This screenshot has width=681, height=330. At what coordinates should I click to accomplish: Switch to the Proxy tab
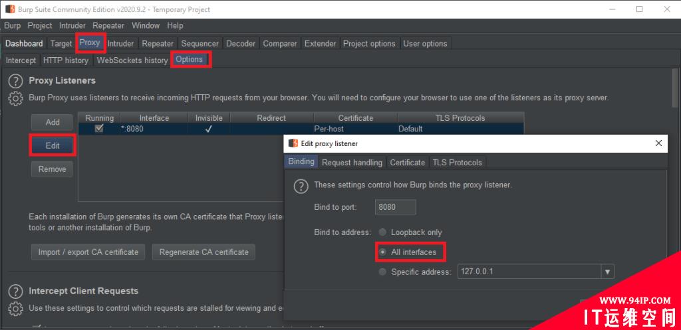click(90, 42)
